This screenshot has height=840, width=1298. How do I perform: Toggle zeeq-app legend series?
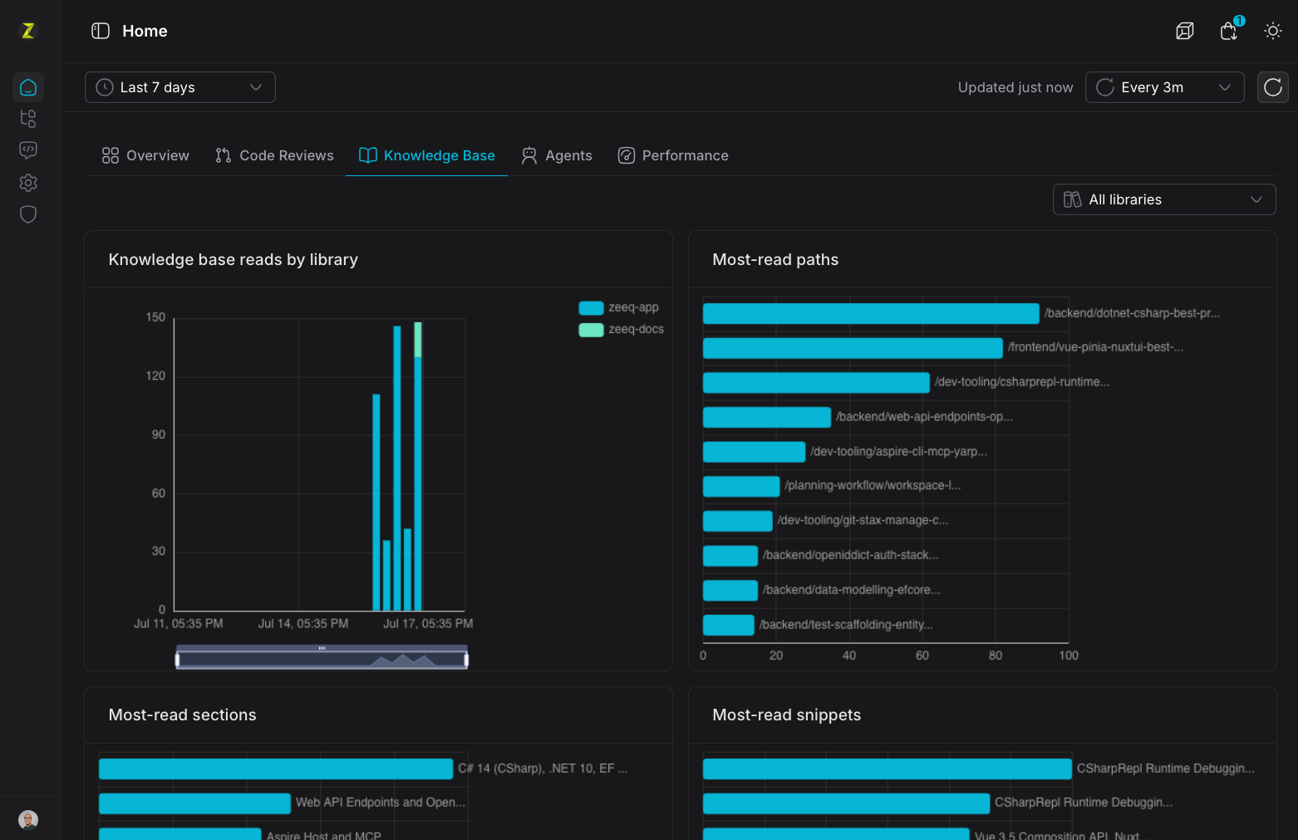pyautogui.click(x=619, y=307)
